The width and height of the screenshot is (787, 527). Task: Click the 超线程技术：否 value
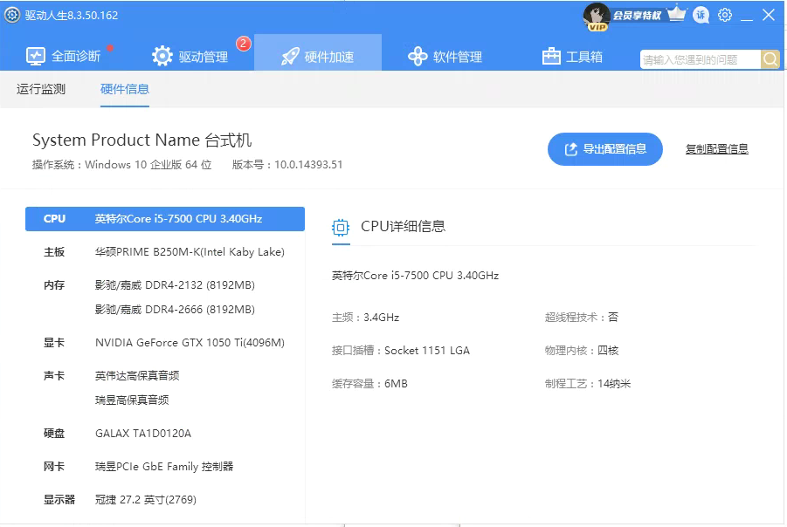(582, 318)
